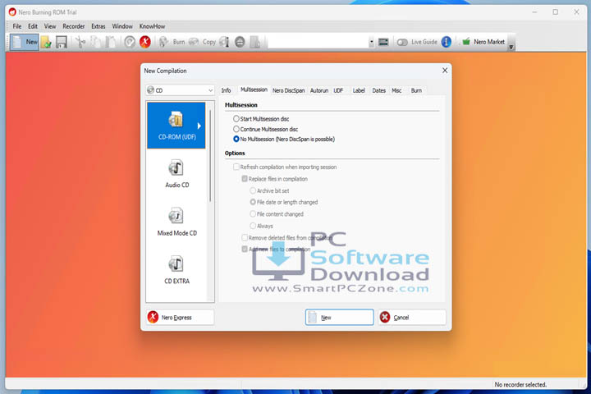Screen dimensions: 591x394
Task: Open the KnowHow menu
Action: point(152,26)
